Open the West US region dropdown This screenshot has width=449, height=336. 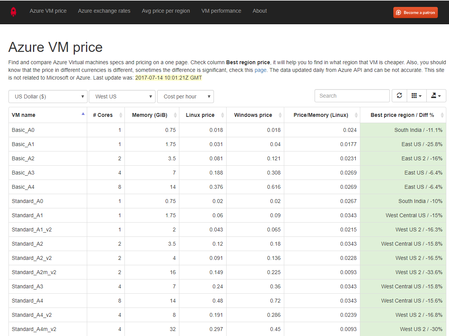pos(122,96)
